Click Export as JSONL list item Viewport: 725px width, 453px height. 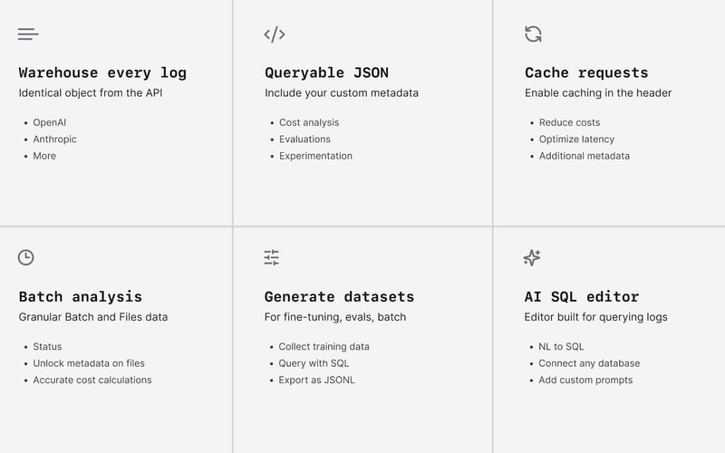coord(316,381)
